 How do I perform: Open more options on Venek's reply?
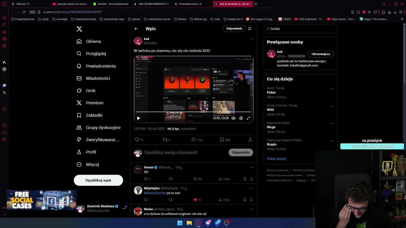click(251, 167)
